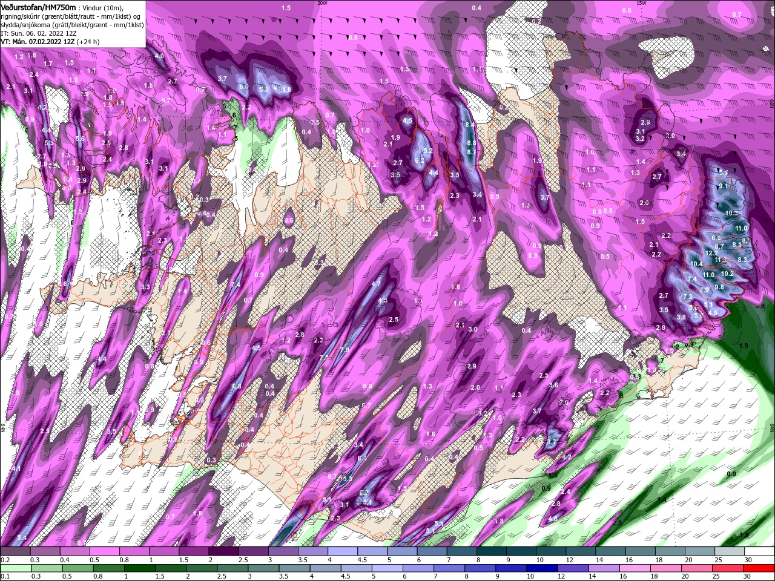Click the dark green 1 rain legend swatch
This screenshot has height=581, width=775.
(141, 568)
